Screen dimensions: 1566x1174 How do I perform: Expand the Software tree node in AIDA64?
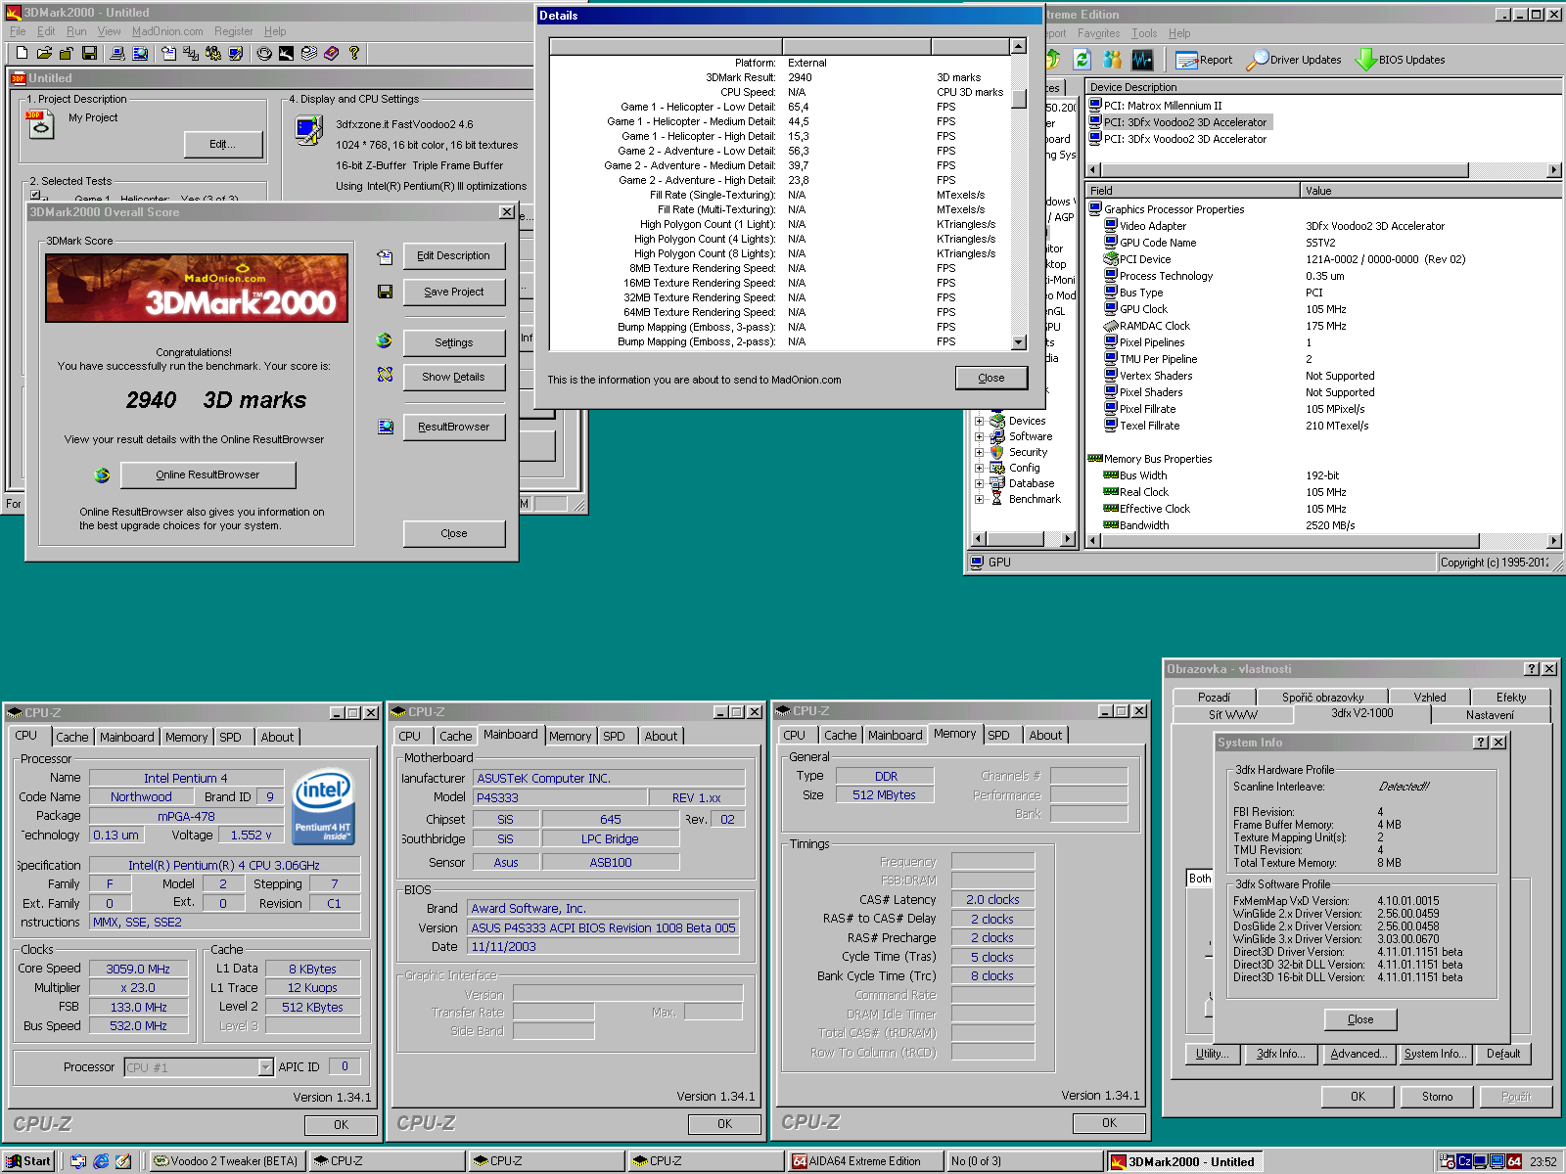979,437
